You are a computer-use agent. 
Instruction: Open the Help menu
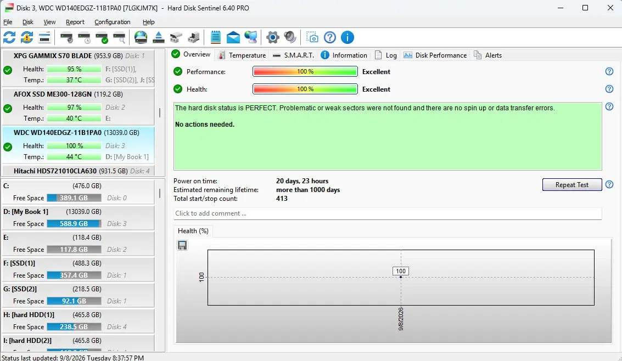[148, 22]
